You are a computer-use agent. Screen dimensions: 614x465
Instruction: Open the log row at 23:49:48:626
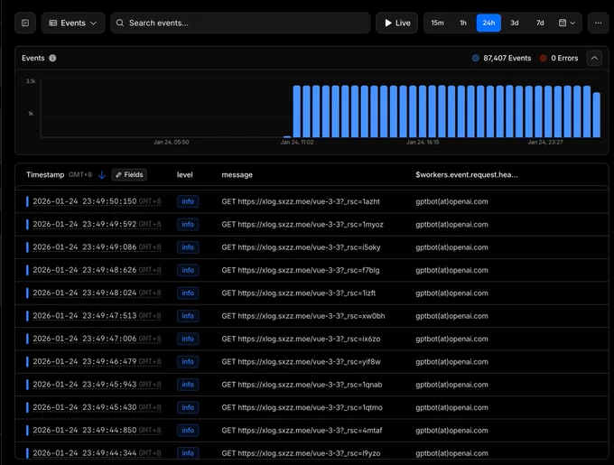312,270
